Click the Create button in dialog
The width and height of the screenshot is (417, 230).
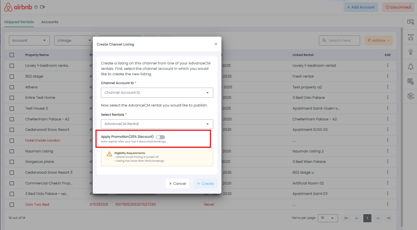coord(205,184)
